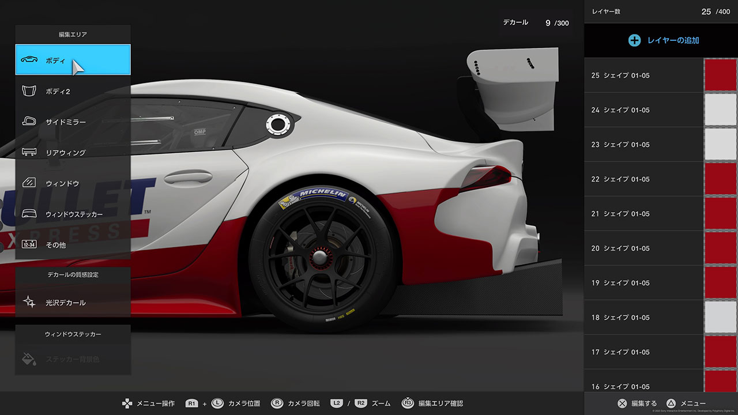Select the ウィンドウ window icon
738x415 pixels.
[29, 183]
